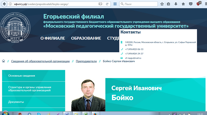The height and width of the screenshot is (115, 207).
Task: Click the Контакты heading
Action: [x=130, y=32]
